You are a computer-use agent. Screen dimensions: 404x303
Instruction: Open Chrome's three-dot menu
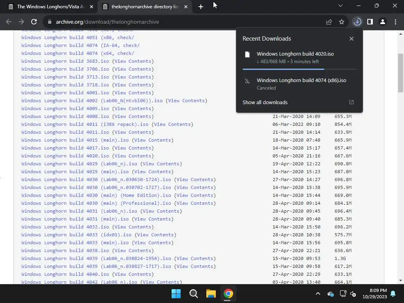click(x=395, y=22)
